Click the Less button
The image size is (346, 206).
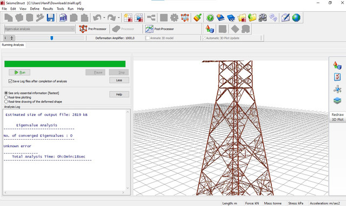(119, 80)
